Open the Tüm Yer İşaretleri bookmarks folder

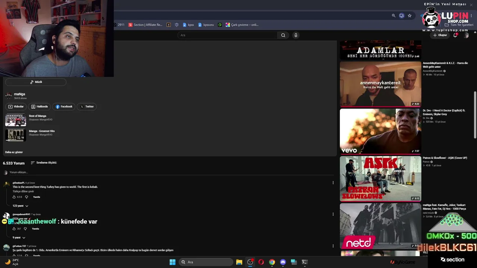[459, 25]
